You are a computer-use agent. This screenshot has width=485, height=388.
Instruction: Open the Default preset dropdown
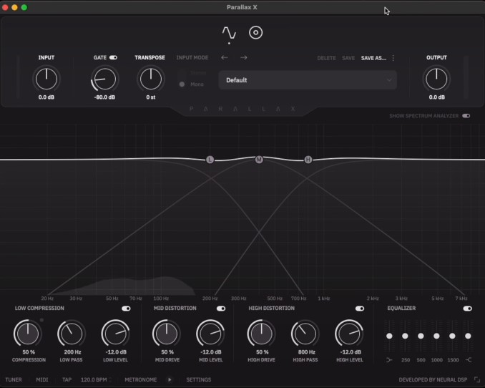point(308,80)
